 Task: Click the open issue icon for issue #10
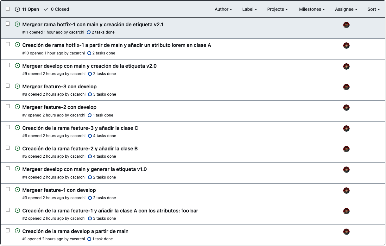pos(17,45)
